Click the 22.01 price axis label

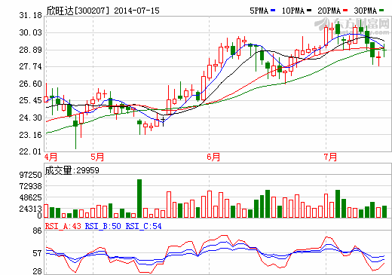pos(30,151)
